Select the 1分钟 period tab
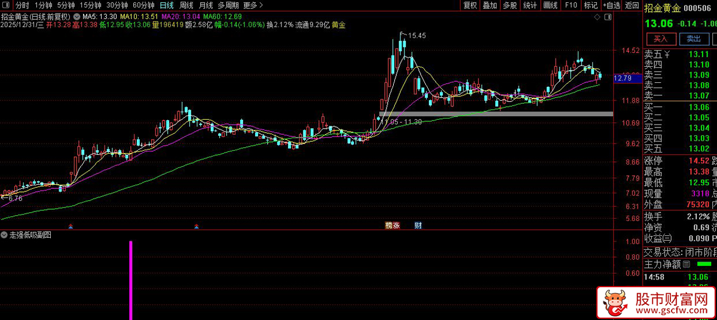The width and height of the screenshot is (717, 320). [44, 5]
